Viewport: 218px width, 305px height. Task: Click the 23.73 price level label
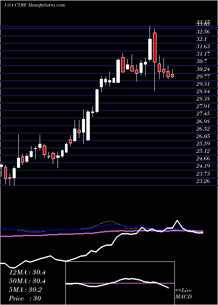click(x=203, y=174)
